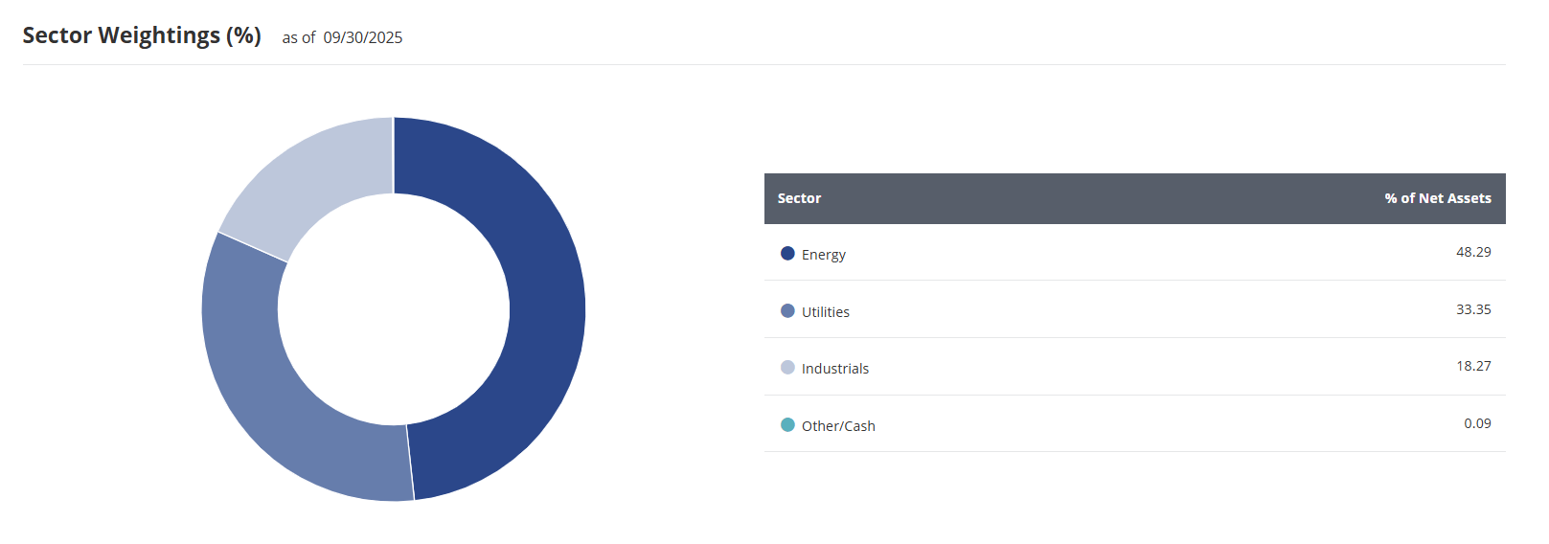Click the Sector Weightings (%) heading

[x=142, y=35]
